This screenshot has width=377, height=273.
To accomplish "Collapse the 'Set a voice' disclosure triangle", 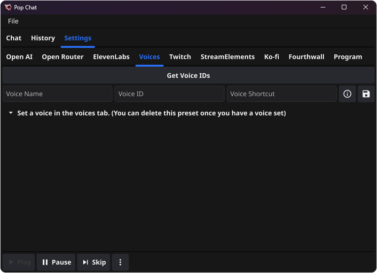I will click(10, 113).
